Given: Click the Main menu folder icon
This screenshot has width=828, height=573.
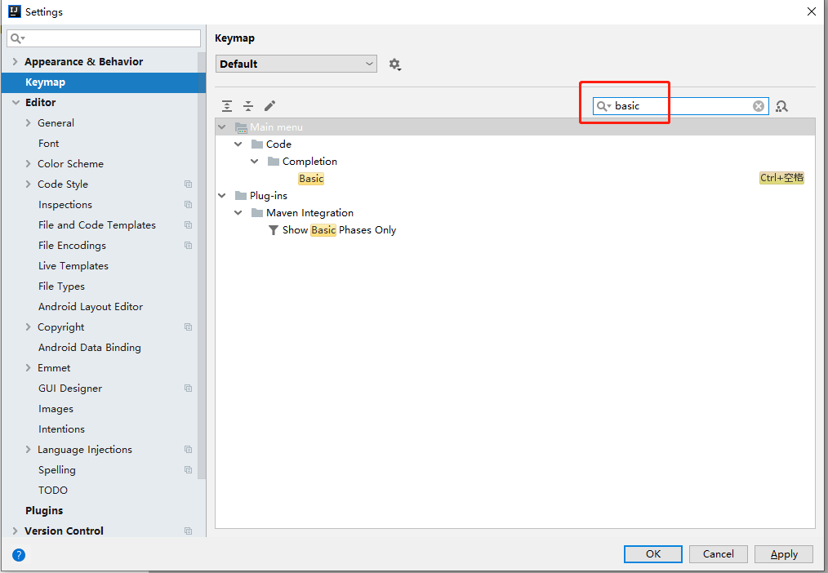Looking at the screenshot, I should tap(241, 127).
